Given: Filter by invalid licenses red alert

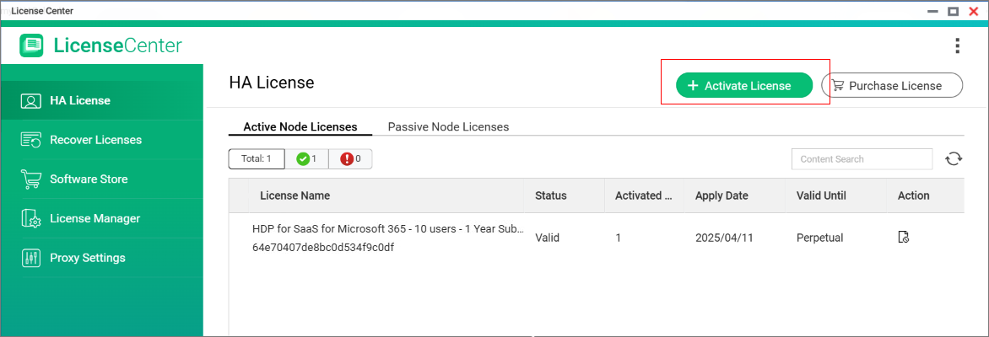Looking at the screenshot, I should pyautogui.click(x=350, y=158).
